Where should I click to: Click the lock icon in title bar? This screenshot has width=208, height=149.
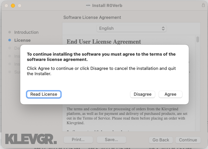203,5
